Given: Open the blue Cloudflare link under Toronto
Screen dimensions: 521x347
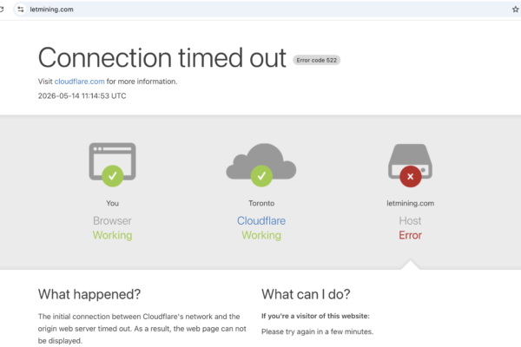Looking at the screenshot, I should click(x=261, y=221).
